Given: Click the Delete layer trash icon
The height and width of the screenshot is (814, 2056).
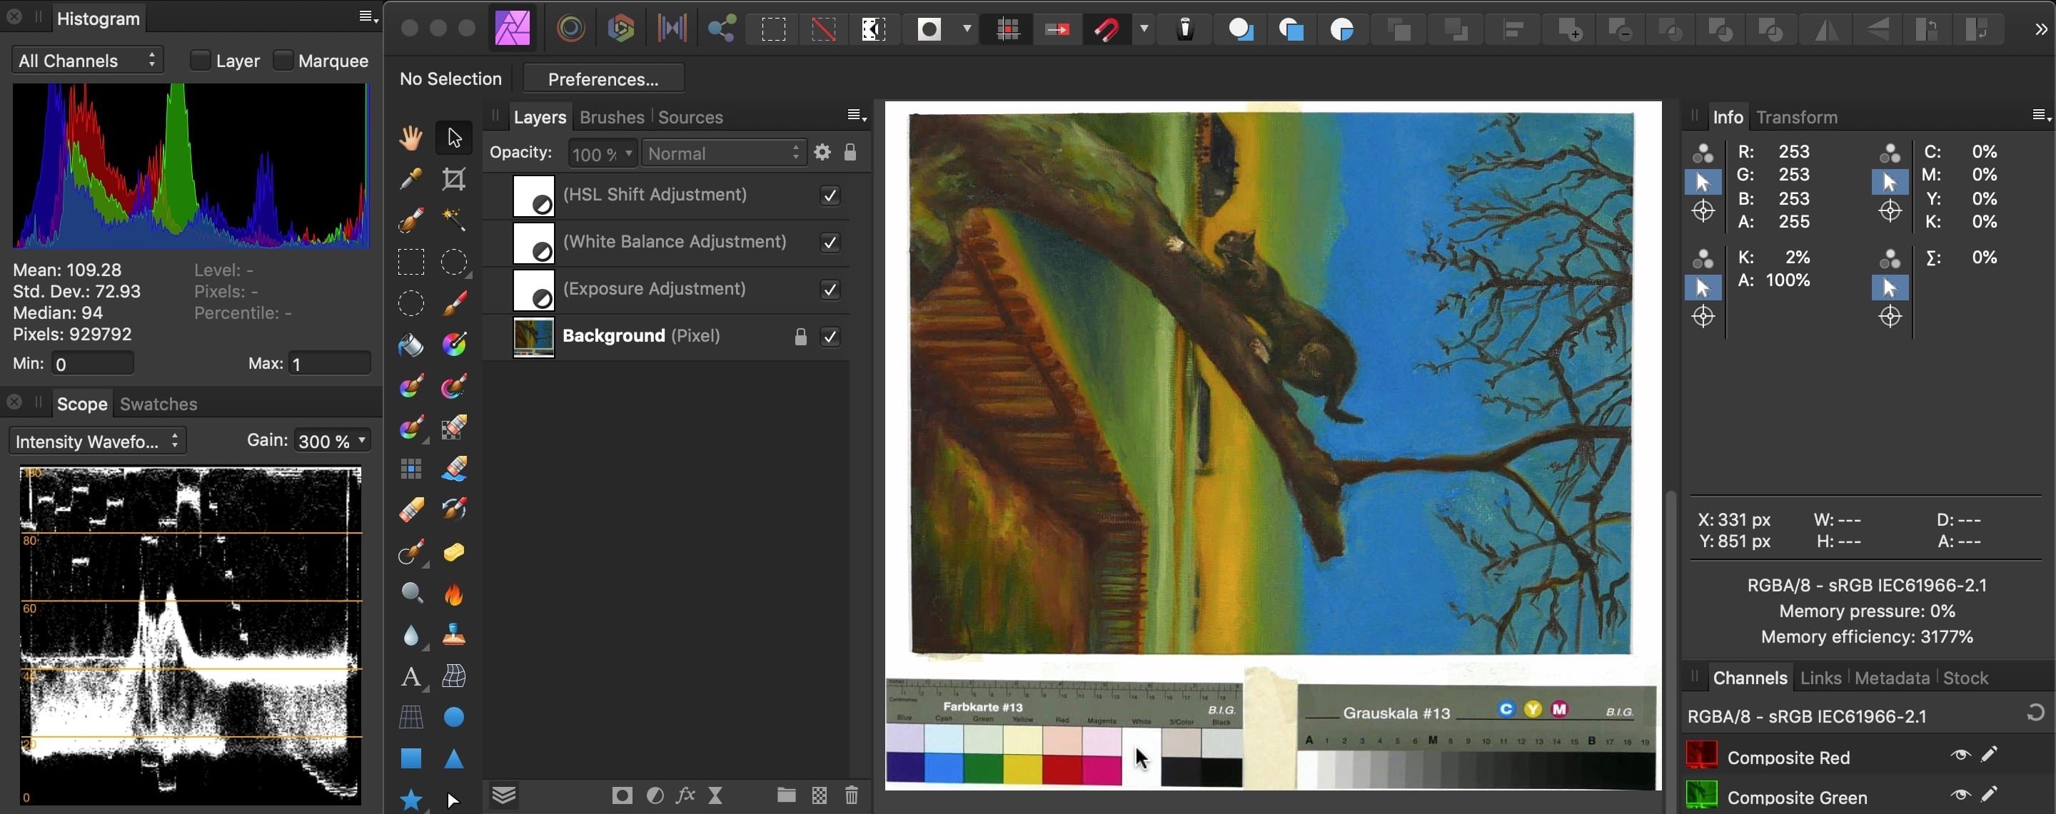Looking at the screenshot, I should pos(852,795).
